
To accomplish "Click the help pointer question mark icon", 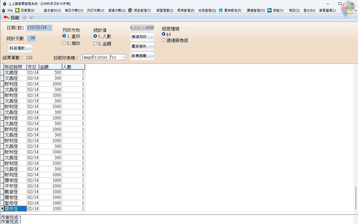I will coord(32,18).
